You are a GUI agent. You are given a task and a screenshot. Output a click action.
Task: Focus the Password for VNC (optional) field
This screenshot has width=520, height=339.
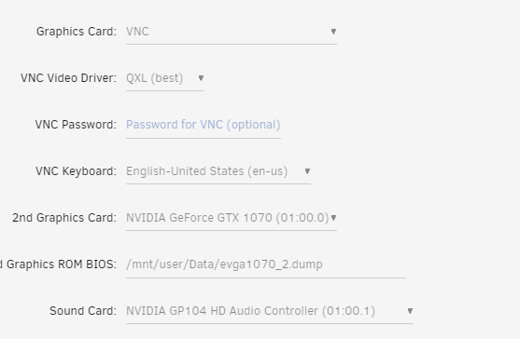[x=204, y=126]
